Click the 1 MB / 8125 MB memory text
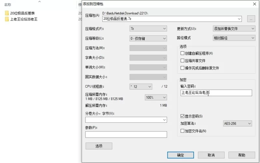The image size is (260, 163). pyautogui.click(x=104, y=99)
